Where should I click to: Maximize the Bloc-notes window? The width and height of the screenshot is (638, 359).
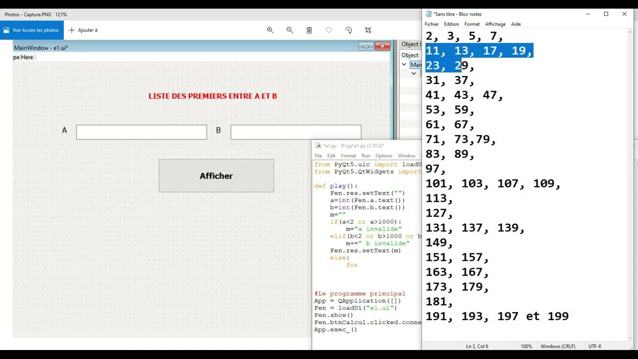click(606, 14)
